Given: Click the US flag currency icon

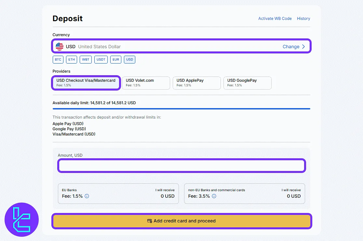Looking at the screenshot, I should (x=60, y=47).
